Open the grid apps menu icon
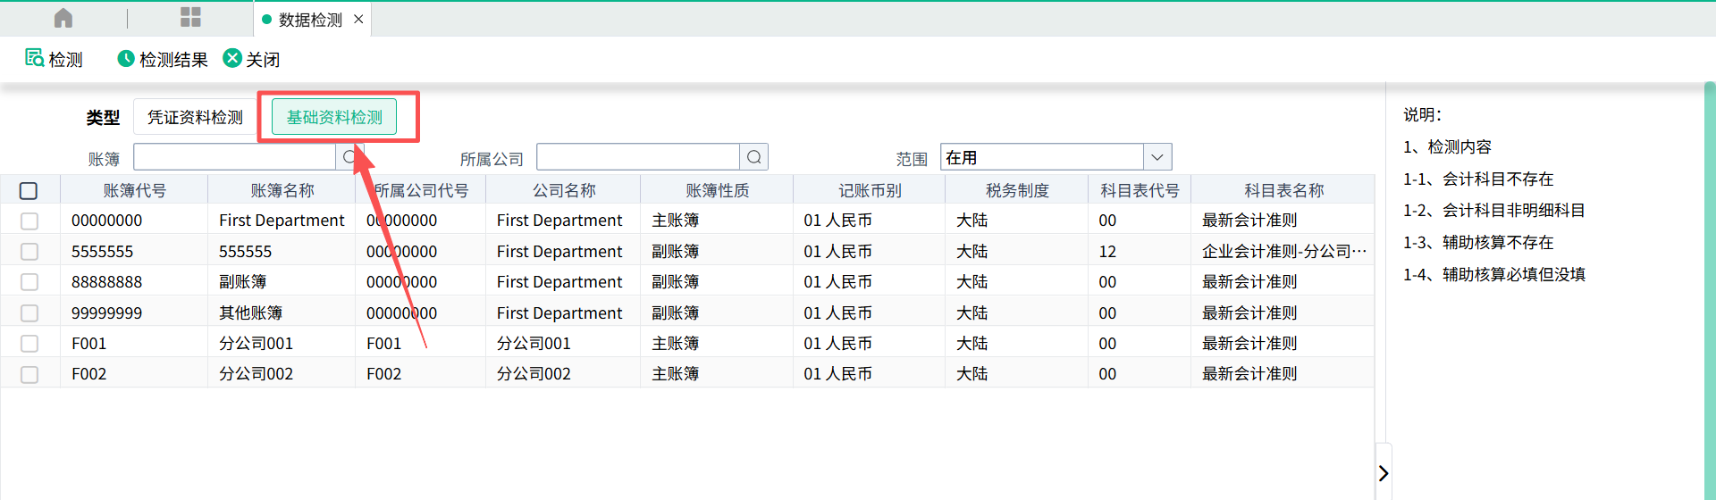The height and width of the screenshot is (500, 1716). tap(190, 18)
